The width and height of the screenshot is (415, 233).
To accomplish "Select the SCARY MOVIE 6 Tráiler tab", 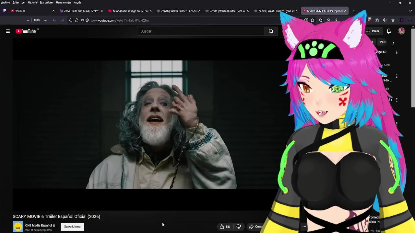I will (x=324, y=11).
